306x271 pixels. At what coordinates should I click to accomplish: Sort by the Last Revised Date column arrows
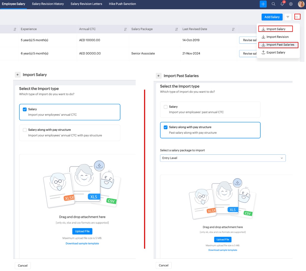233,29
